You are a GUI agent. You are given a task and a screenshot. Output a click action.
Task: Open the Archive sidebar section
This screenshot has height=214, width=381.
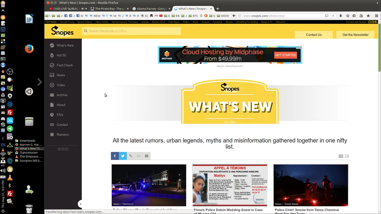[x=59, y=95]
